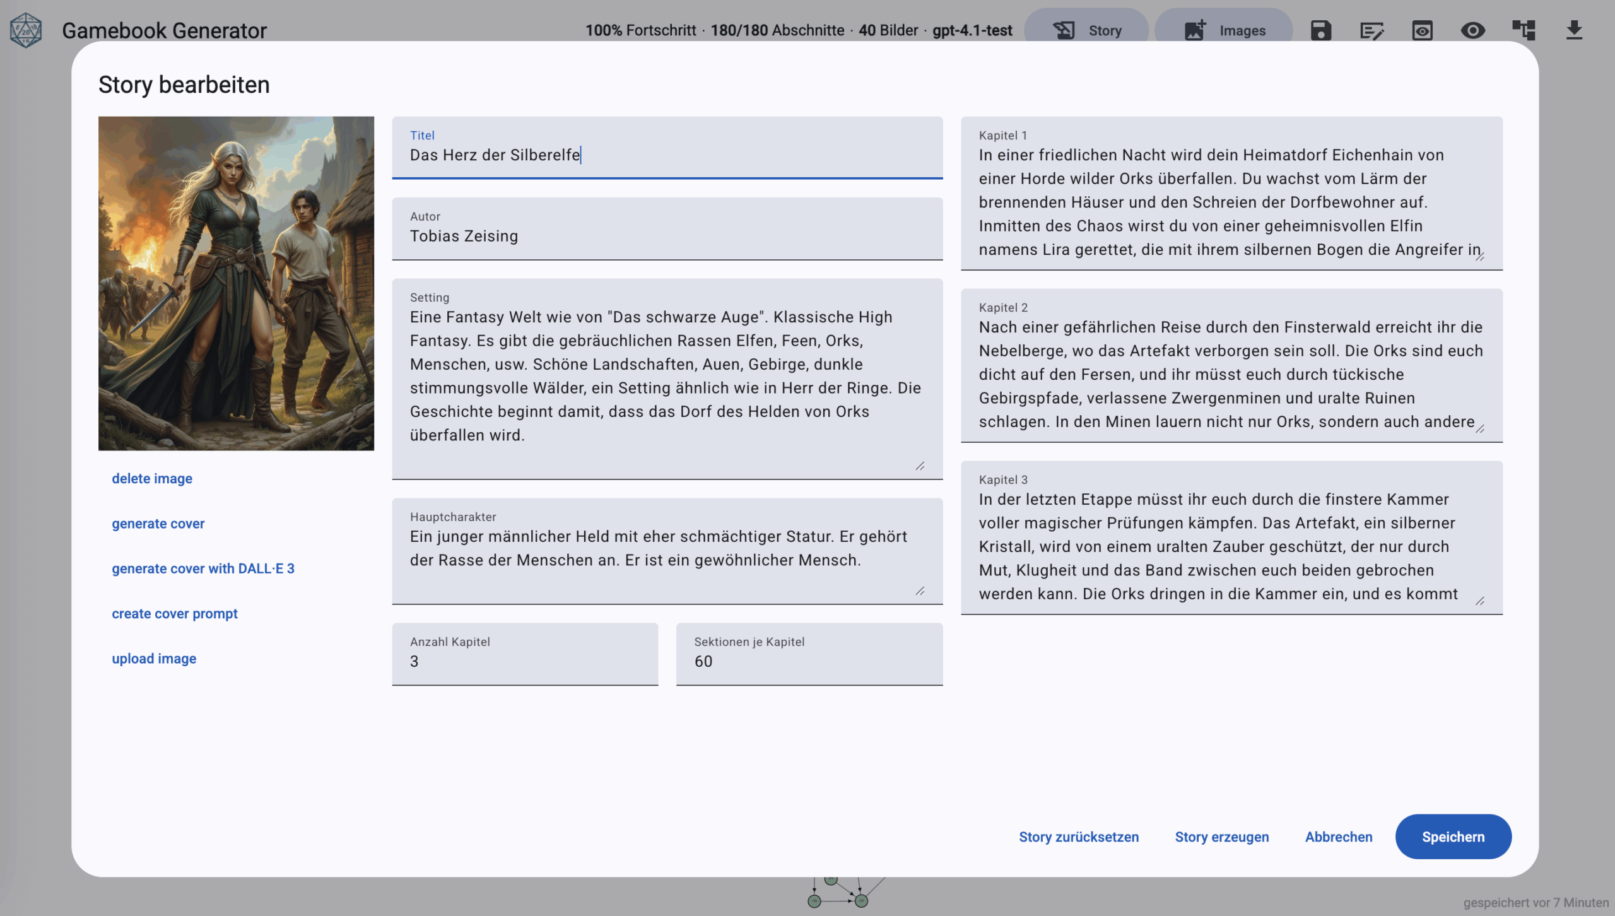
Task: Click into the Titel input field
Action: tap(667, 155)
